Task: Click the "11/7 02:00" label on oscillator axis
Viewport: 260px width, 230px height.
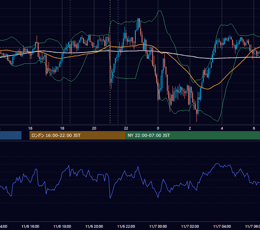Action: 190,227
